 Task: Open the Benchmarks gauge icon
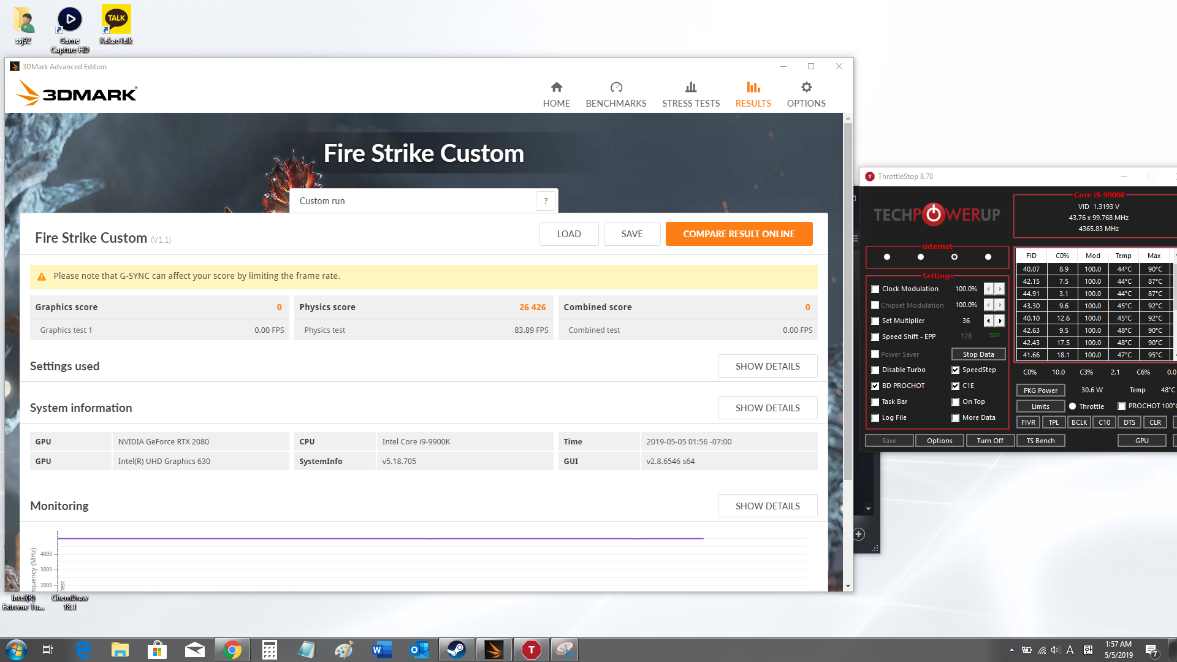coord(616,88)
